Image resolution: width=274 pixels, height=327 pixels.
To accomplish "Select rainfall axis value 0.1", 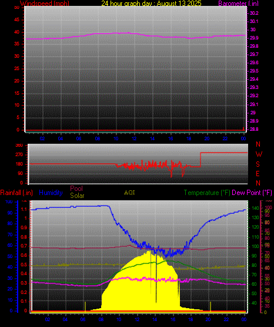I will pyautogui.click(x=24, y=301).
